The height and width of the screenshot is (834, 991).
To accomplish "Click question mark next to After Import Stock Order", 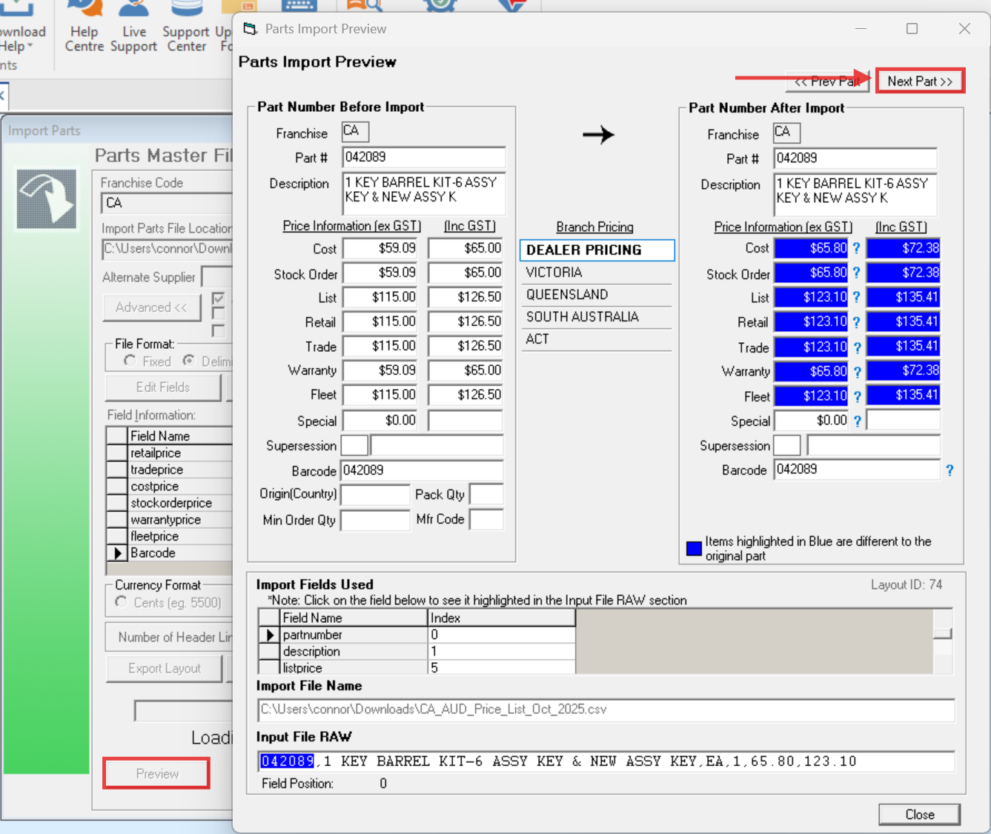I will click(x=857, y=273).
